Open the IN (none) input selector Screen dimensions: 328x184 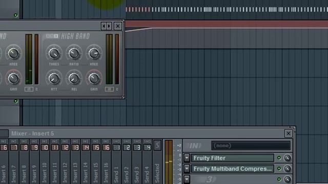tap(251, 146)
